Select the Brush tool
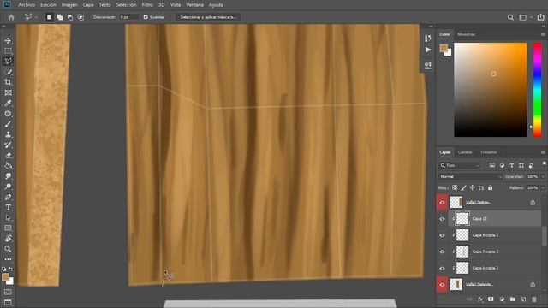The width and height of the screenshot is (548, 308). 8,124
